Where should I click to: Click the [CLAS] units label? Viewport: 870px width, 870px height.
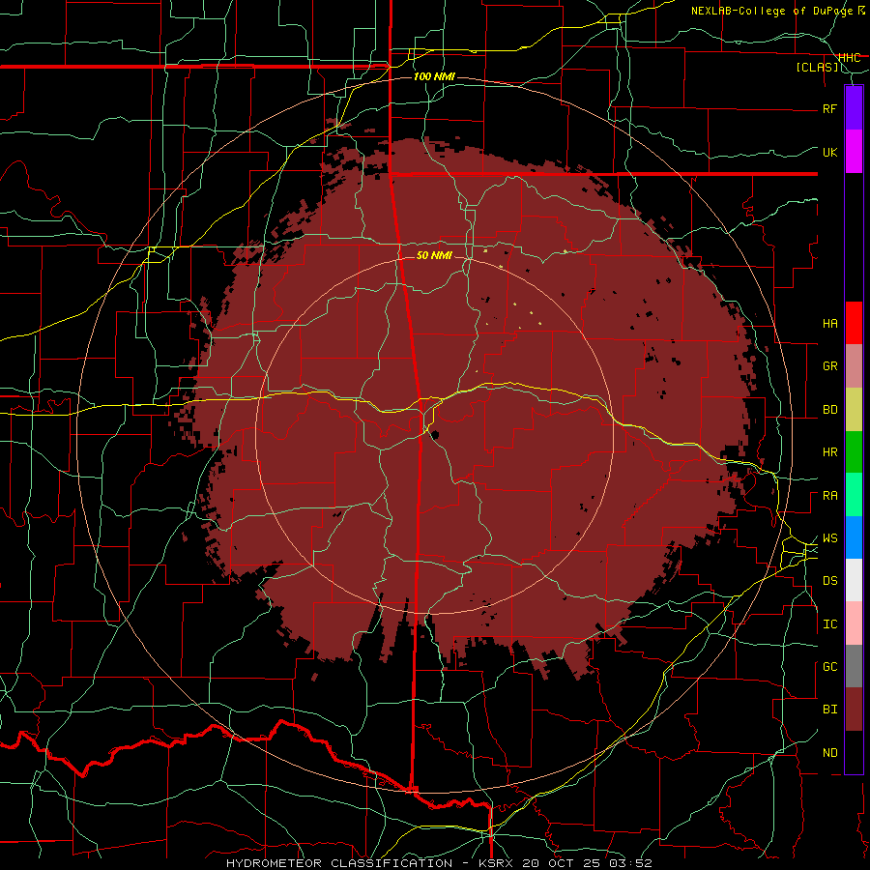(817, 67)
